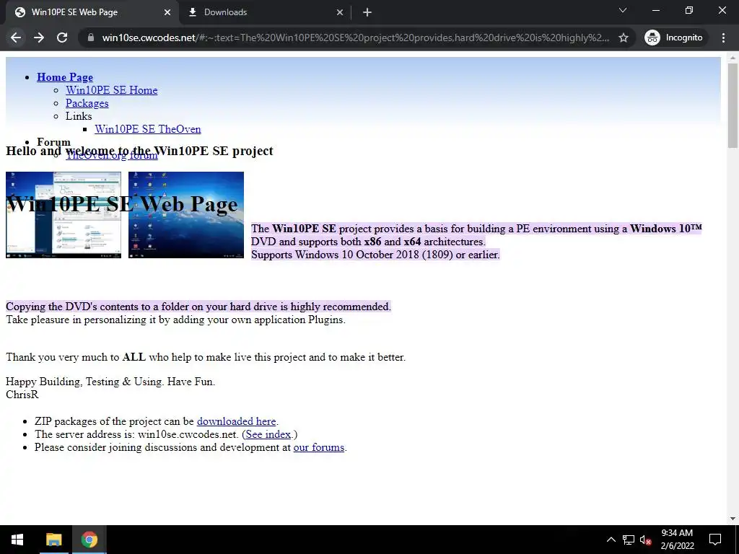
Task: Click the 'Links' menu text
Action: pos(79,116)
